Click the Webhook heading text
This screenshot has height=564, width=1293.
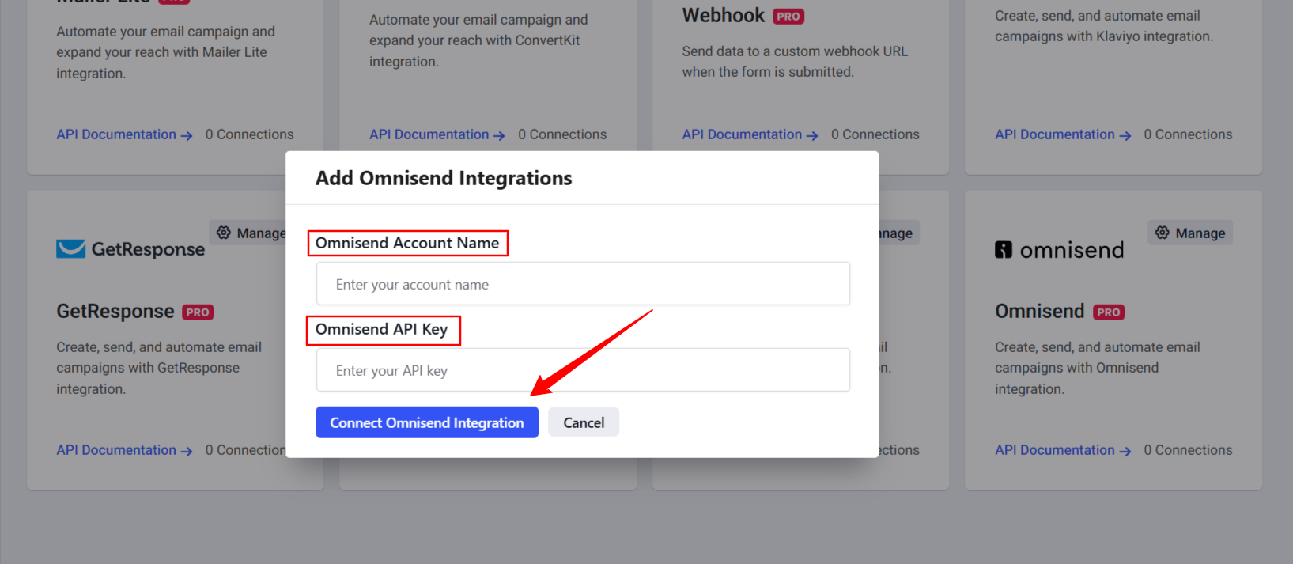click(724, 16)
